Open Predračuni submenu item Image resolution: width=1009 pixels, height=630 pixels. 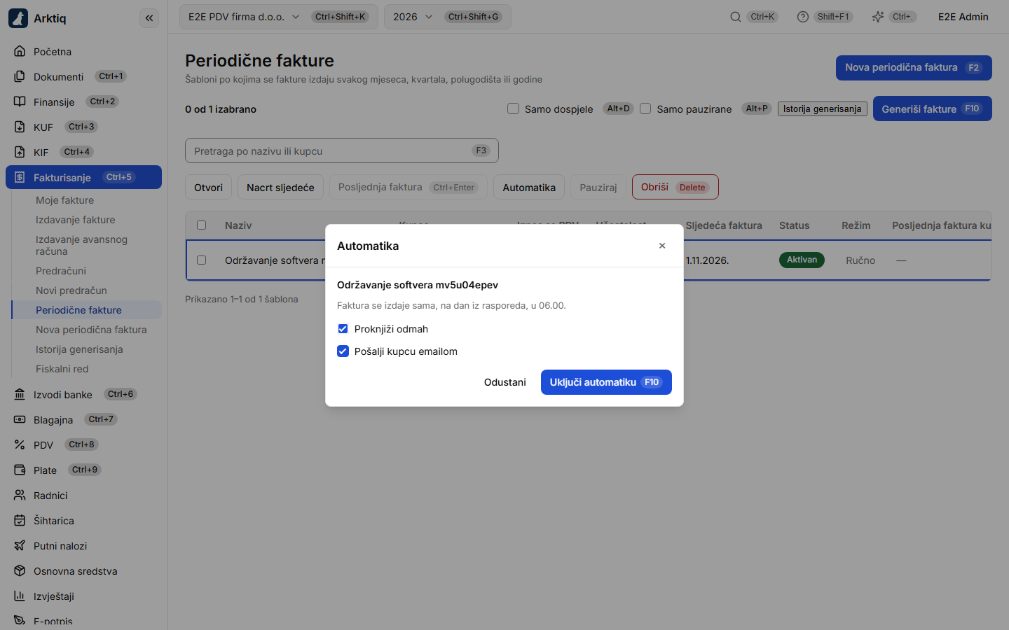61,271
